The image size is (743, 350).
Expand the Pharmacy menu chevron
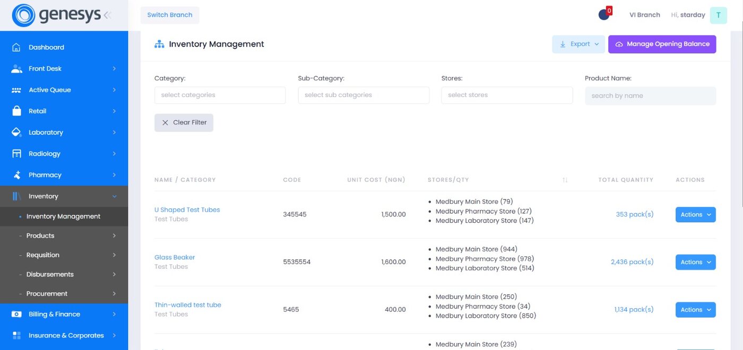click(x=114, y=174)
